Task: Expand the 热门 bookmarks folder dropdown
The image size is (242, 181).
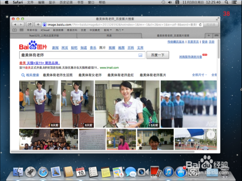Action: coord(120,30)
